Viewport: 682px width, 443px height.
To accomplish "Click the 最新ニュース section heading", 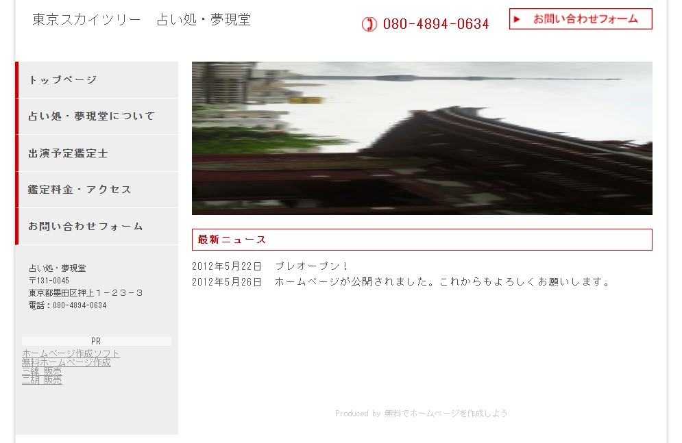I will pyautogui.click(x=232, y=240).
